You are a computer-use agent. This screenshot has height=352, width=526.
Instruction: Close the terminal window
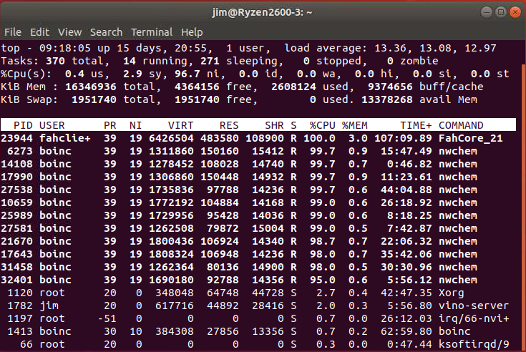[x=515, y=12]
